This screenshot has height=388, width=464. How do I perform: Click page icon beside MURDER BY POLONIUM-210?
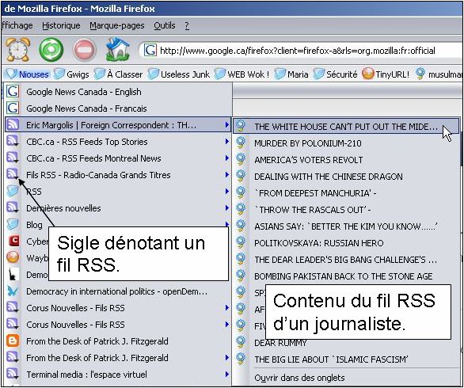(x=241, y=143)
